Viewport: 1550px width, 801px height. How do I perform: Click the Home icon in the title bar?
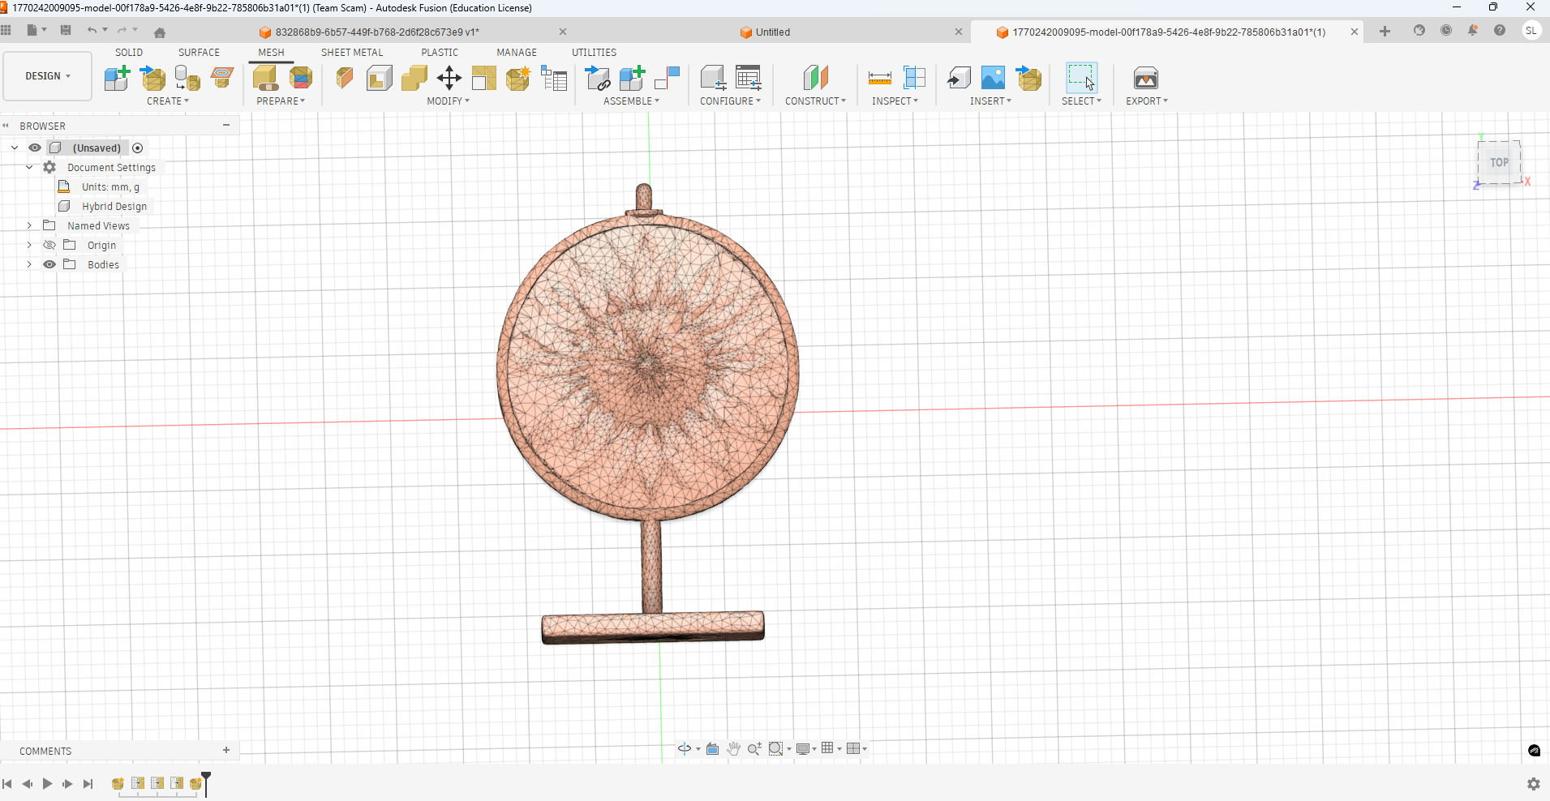point(160,32)
